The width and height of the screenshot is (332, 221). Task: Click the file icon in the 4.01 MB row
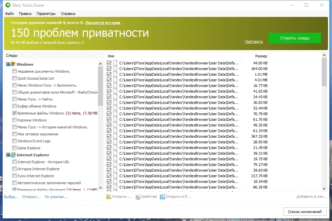click(115, 80)
